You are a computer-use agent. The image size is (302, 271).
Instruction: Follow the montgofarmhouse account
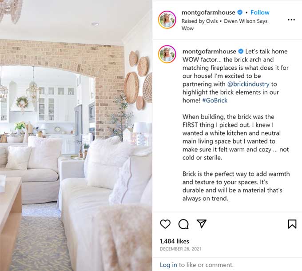260,12
